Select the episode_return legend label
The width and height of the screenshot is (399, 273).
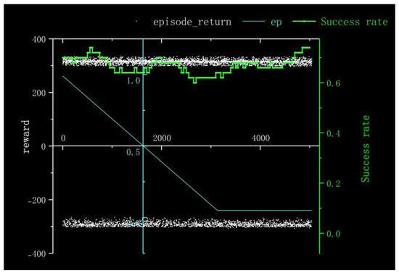pos(192,22)
